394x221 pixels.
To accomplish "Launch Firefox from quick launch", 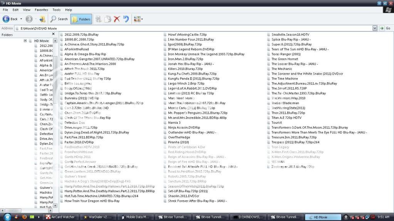I will tap(24, 217).
